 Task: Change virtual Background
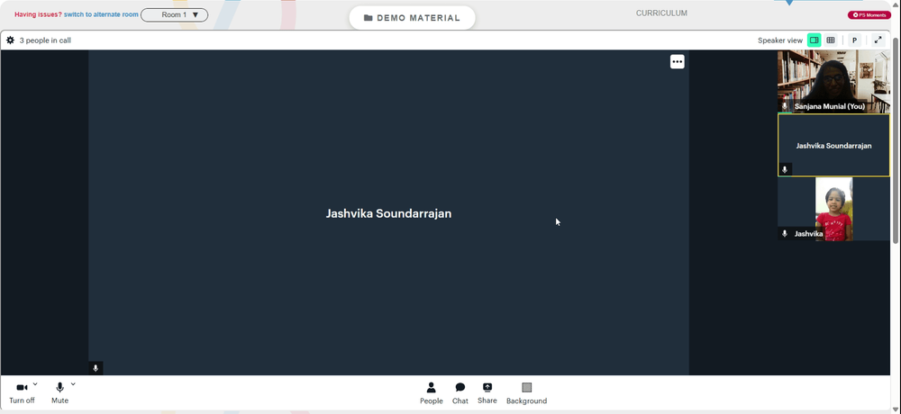pos(526,393)
